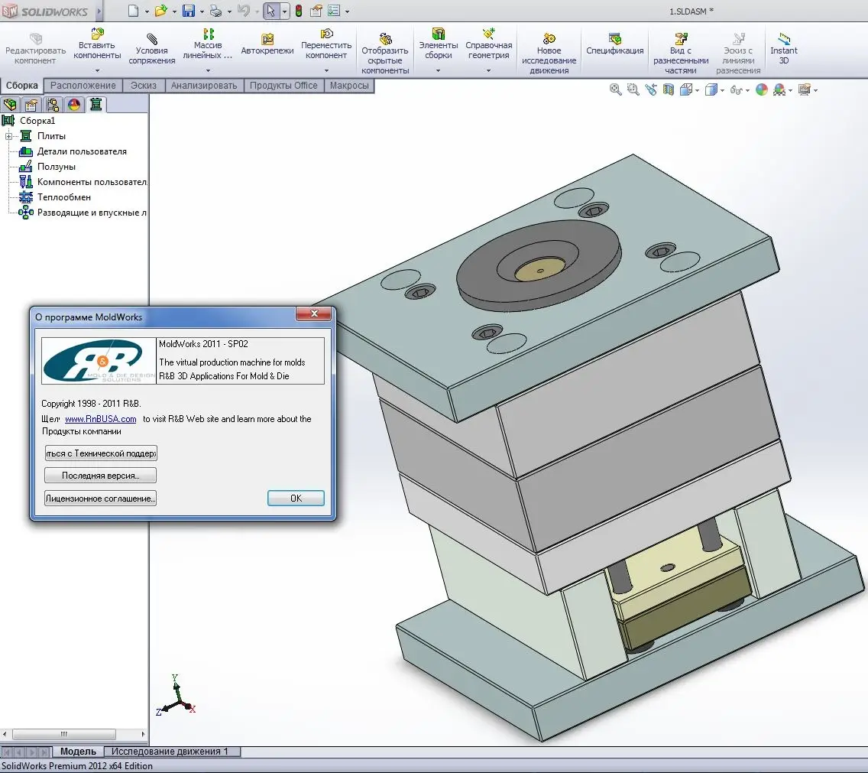Click Вставить компоненты tool
The width and height of the screenshot is (868, 773).
point(97,44)
